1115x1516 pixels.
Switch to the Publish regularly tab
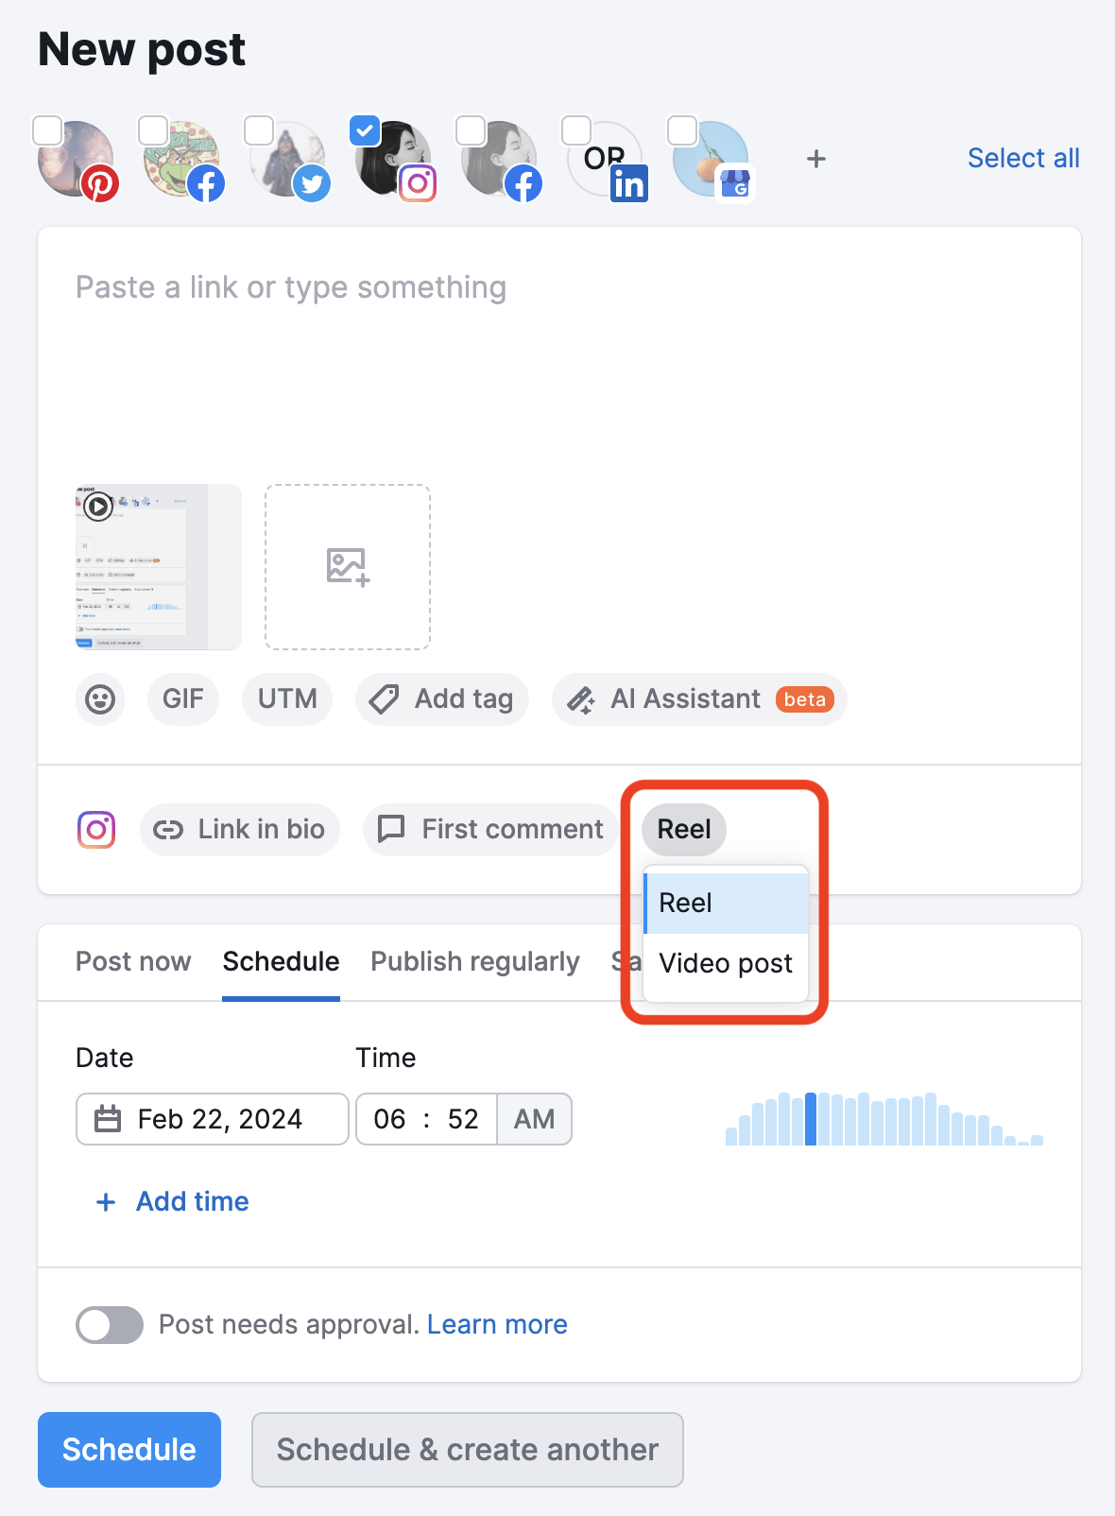pos(474,962)
